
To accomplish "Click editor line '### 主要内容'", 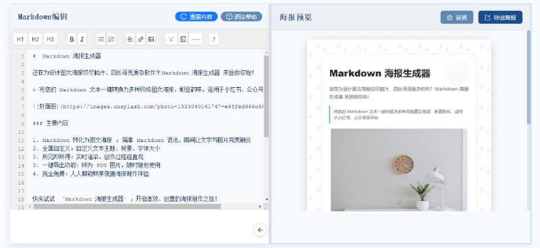I will coord(50,124).
